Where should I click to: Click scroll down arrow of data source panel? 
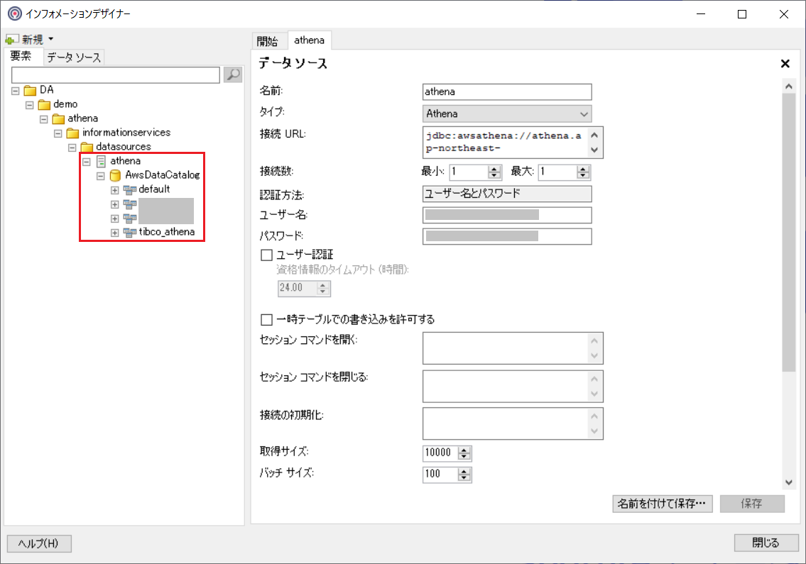(788, 482)
